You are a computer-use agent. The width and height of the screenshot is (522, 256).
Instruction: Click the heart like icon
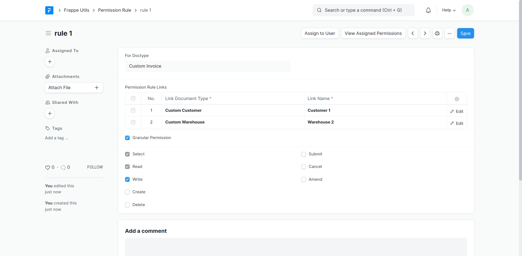pyautogui.click(x=48, y=167)
